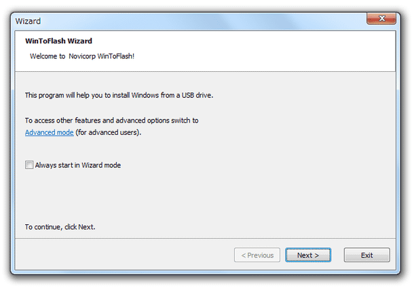The height and width of the screenshot is (288, 414).
Task: Exit the WinToFlash wizard
Action: [x=366, y=255]
